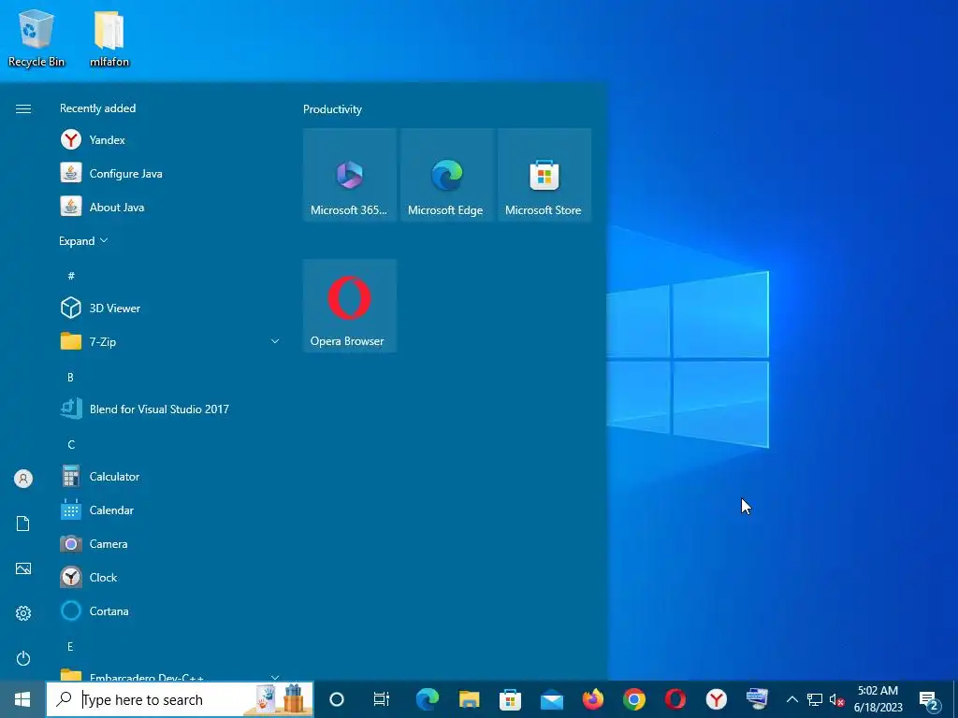The height and width of the screenshot is (718, 958).
Task: Launch About Java entry
Action: [169, 207]
